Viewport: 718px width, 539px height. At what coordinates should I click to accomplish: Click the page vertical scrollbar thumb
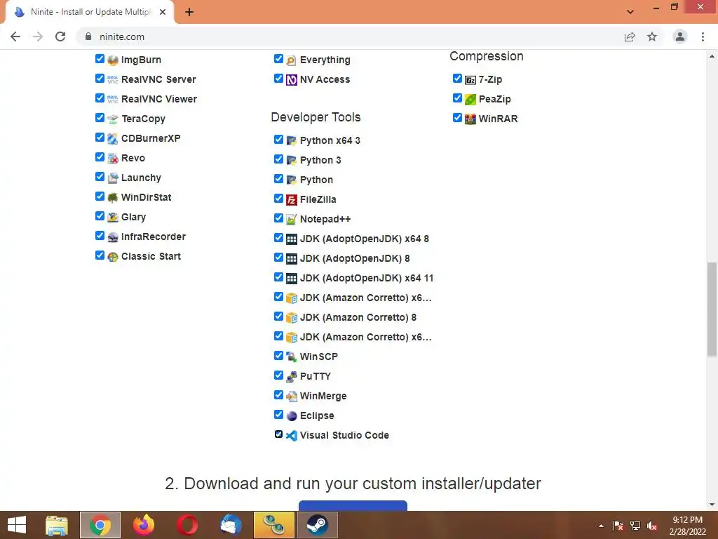tap(712, 309)
